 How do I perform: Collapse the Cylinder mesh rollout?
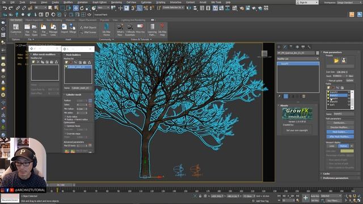(x=73, y=95)
